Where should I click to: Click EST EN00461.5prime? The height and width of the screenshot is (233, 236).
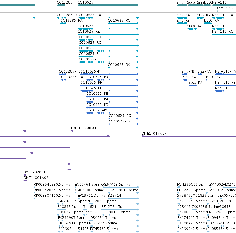click(x=89, y=185)
